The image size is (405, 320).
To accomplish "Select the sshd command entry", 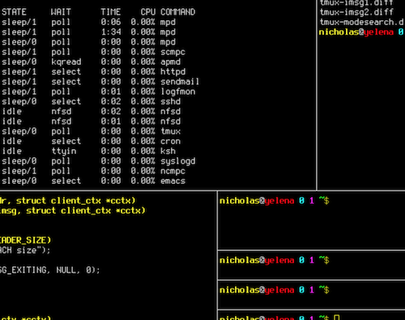I will [x=170, y=101].
